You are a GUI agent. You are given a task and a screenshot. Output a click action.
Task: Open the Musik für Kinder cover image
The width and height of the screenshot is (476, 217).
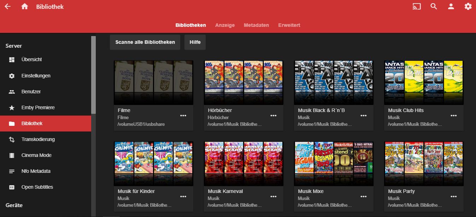coord(153,164)
